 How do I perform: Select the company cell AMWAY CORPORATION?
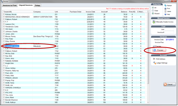click(43, 17)
